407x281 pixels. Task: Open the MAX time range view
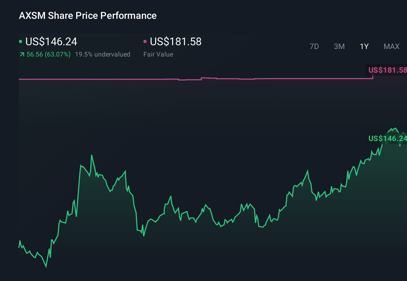(x=391, y=46)
